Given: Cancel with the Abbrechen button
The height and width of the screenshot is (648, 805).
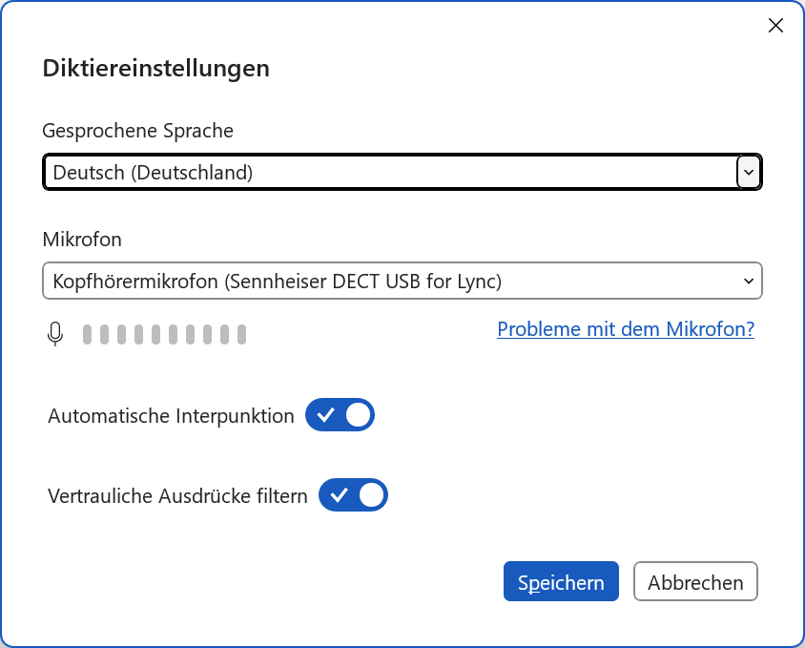Looking at the screenshot, I should coord(695,581).
